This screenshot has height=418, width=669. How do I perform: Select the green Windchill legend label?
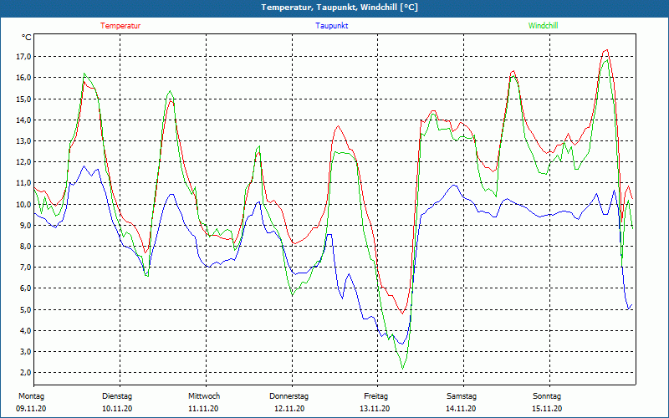543,26
